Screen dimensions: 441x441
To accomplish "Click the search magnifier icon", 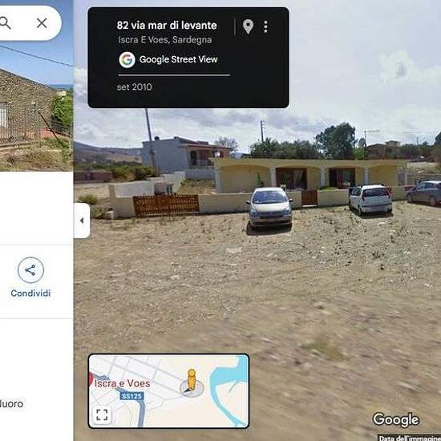I will 5,23.
